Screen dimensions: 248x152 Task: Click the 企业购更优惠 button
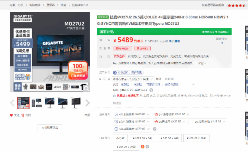pos(50,128)
